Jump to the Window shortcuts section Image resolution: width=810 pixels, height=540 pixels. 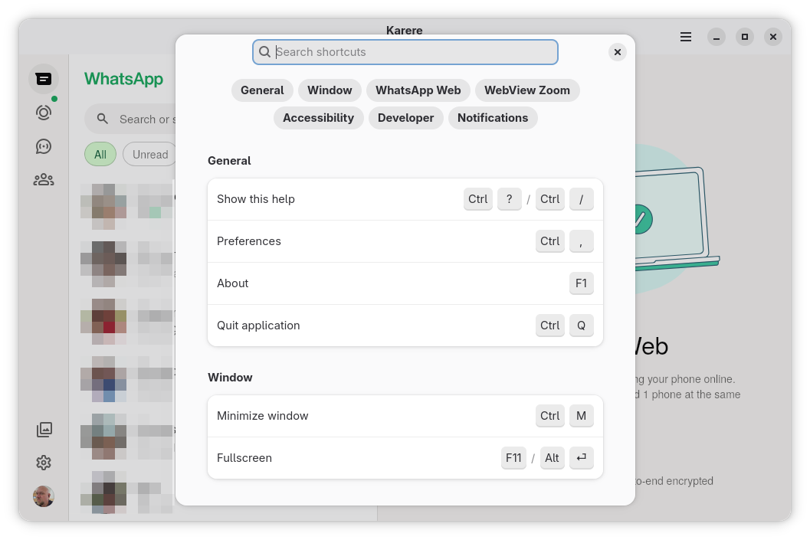[x=330, y=90]
